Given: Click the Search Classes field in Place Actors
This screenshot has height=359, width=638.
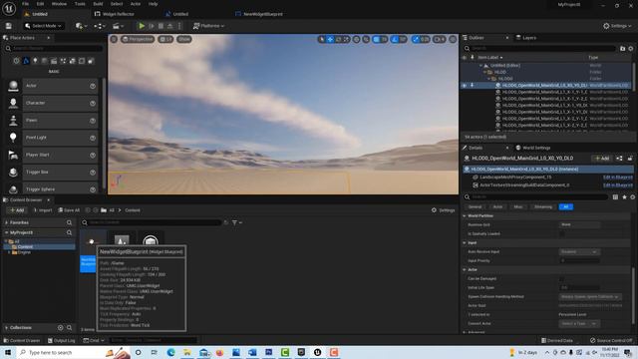Looking at the screenshot, I should 54,49.
